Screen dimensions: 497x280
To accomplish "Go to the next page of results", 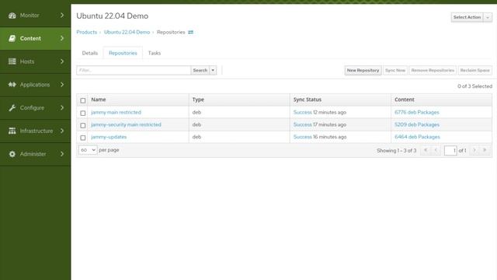I will pyautogui.click(x=474, y=150).
